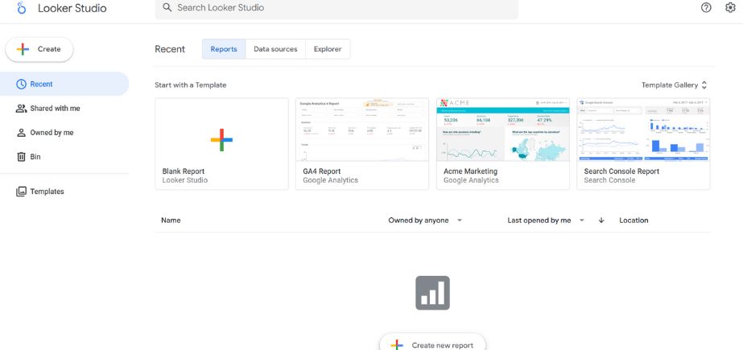The image size is (743, 350).
Task: Click the Looker Studio title text
Action: pyautogui.click(x=72, y=8)
